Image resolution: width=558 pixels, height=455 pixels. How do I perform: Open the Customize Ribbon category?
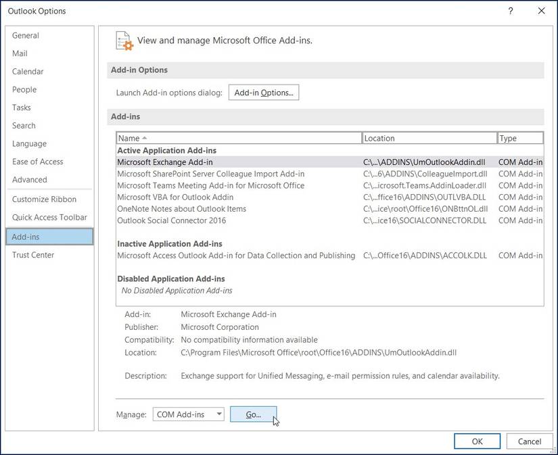coord(44,199)
